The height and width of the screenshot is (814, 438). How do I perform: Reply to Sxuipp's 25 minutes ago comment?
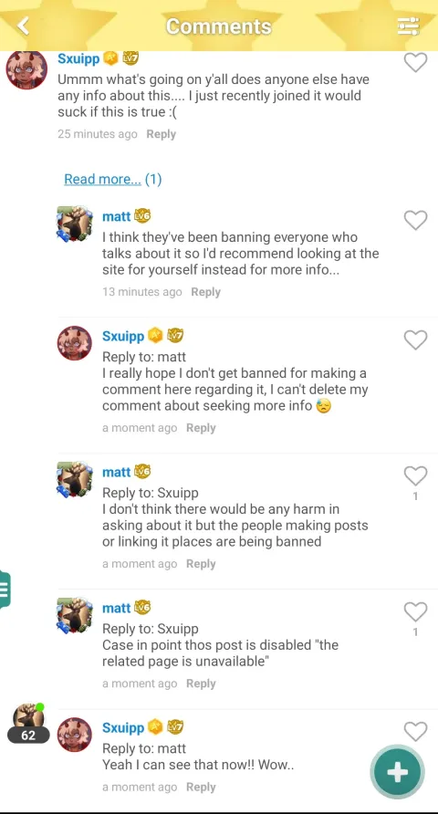coord(161,134)
